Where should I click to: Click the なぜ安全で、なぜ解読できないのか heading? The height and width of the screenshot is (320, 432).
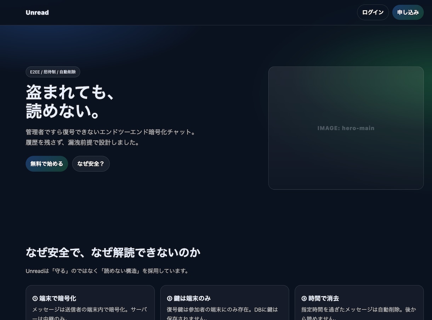click(x=113, y=252)
